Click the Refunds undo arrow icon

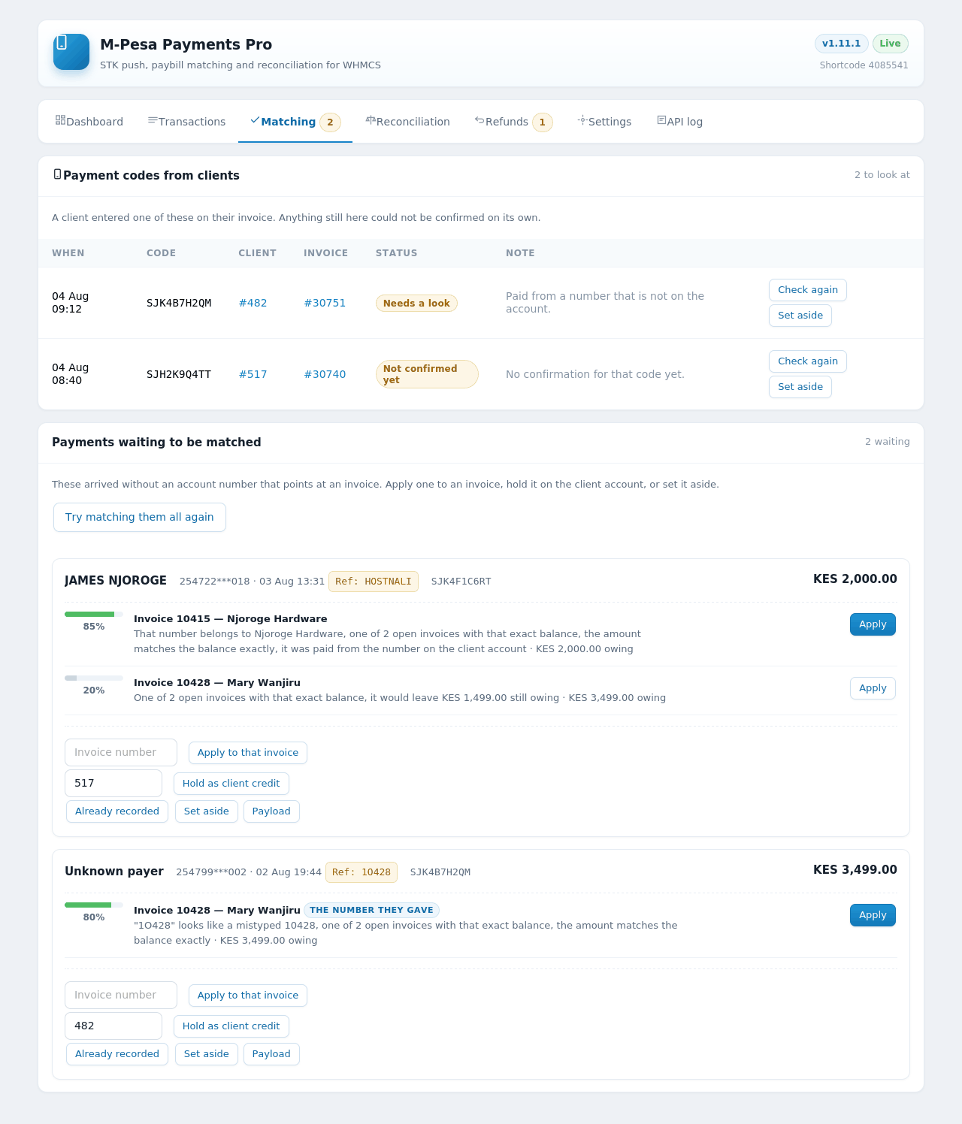pos(479,120)
